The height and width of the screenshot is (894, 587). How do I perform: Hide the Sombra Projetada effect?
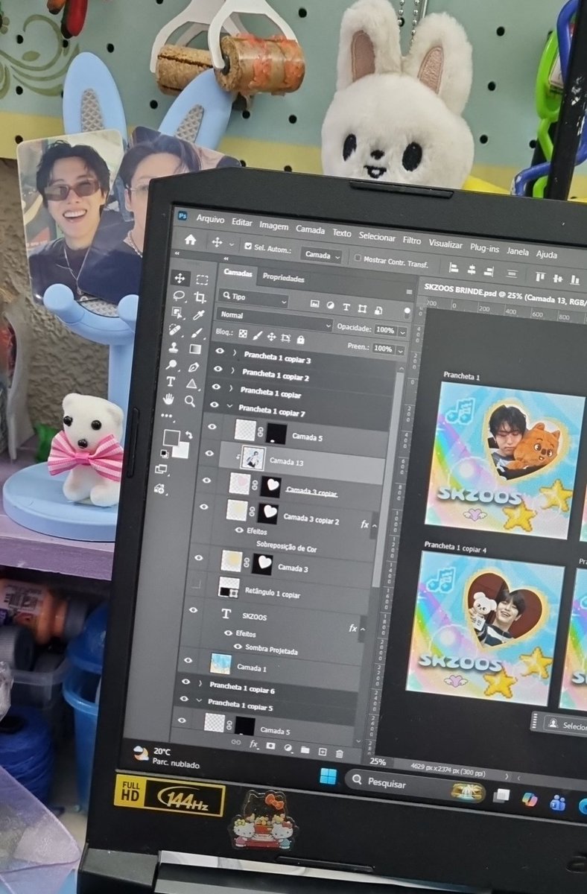tap(238, 647)
